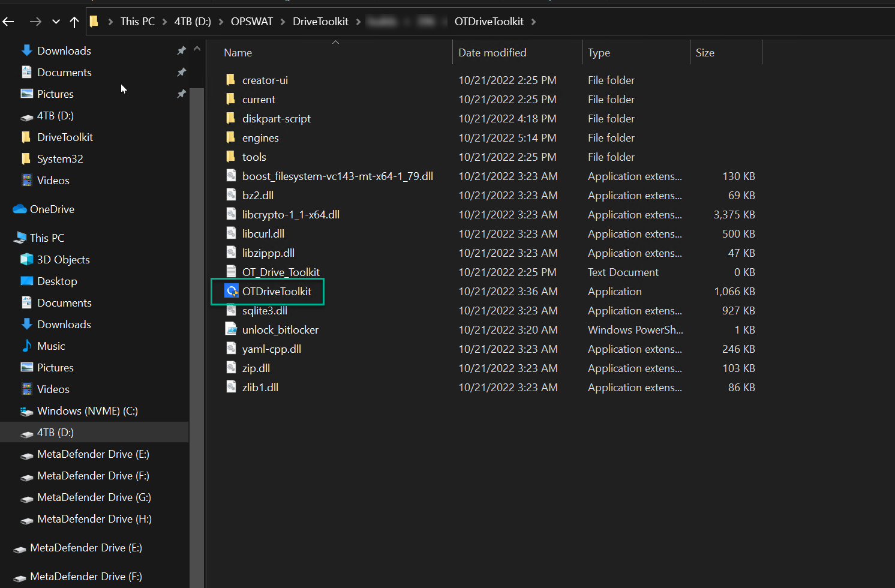Select the diskpart-script folder icon

[230, 118]
